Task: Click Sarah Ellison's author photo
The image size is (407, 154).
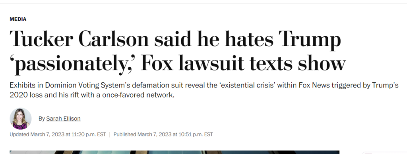Action: (21, 119)
